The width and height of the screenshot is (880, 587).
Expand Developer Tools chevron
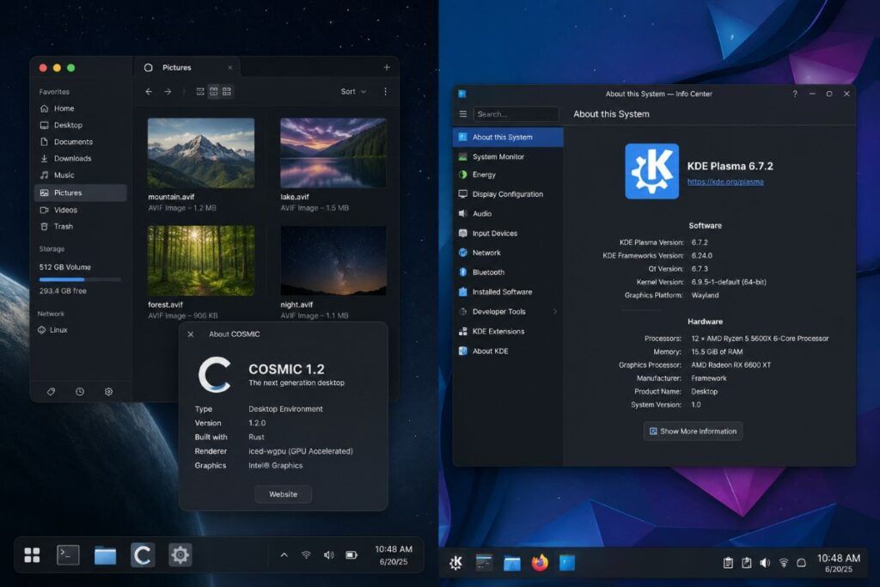click(x=555, y=311)
